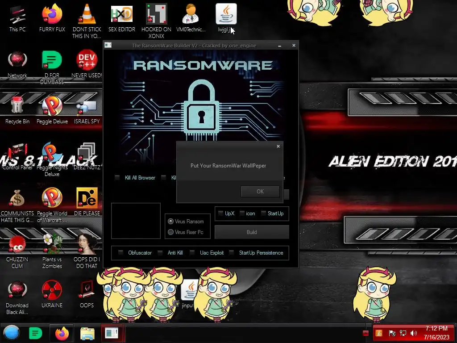Image resolution: width=457 pixels, height=343 pixels.
Task: Toggle the StartUp Perssistence checkbox
Action: pos(232,253)
